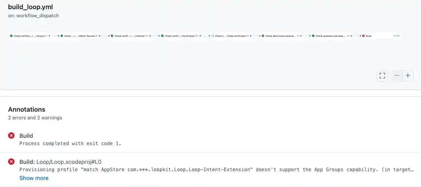Click the Annotations section heading
421x187 pixels.
[x=26, y=109]
